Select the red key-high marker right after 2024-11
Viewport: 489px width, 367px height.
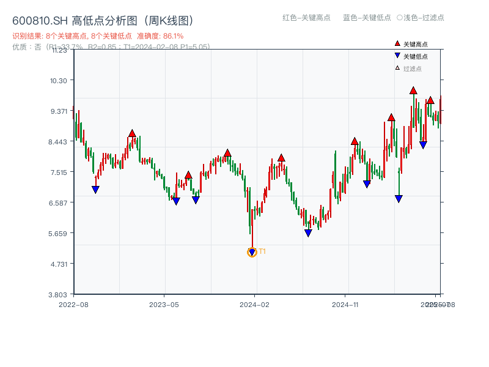point(355,141)
